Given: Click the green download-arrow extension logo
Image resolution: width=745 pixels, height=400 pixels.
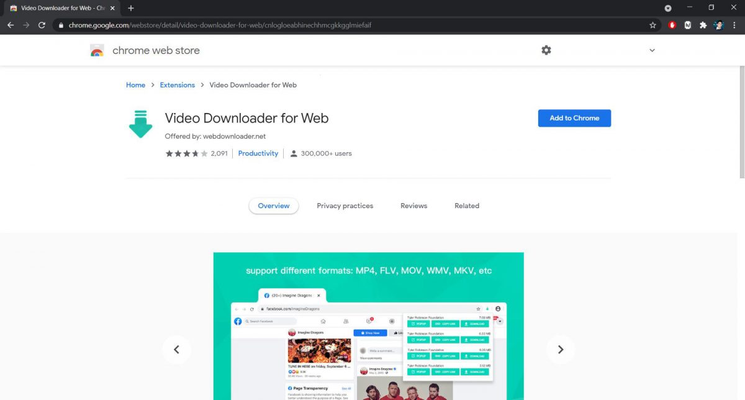Looking at the screenshot, I should tap(140, 124).
